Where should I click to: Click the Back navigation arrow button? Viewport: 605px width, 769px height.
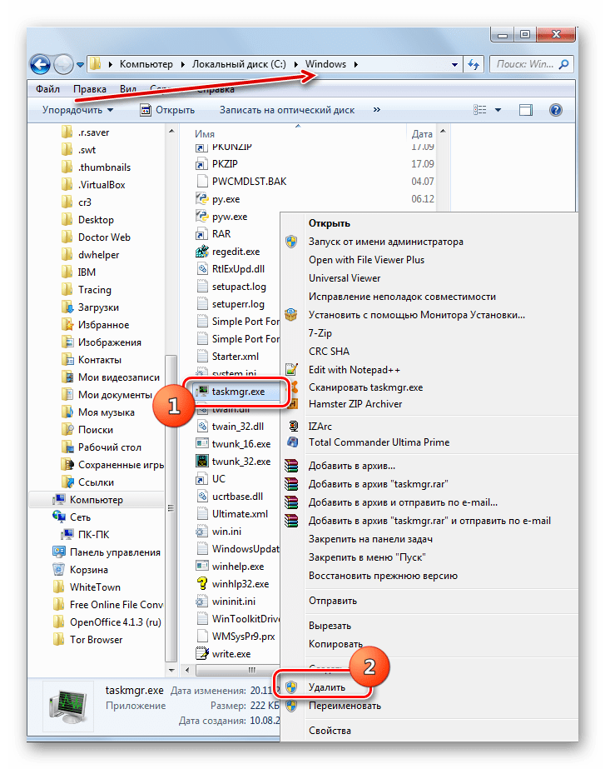41,64
